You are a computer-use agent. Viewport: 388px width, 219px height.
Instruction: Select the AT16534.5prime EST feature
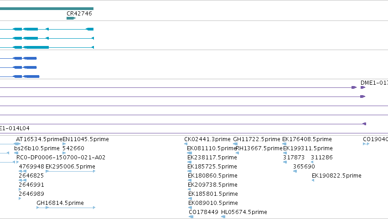coord(17,144)
